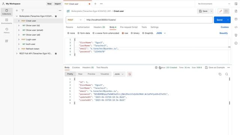Open the response JSON format dropdown
This screenshot has width=240, height=135.
pos(119,74)
